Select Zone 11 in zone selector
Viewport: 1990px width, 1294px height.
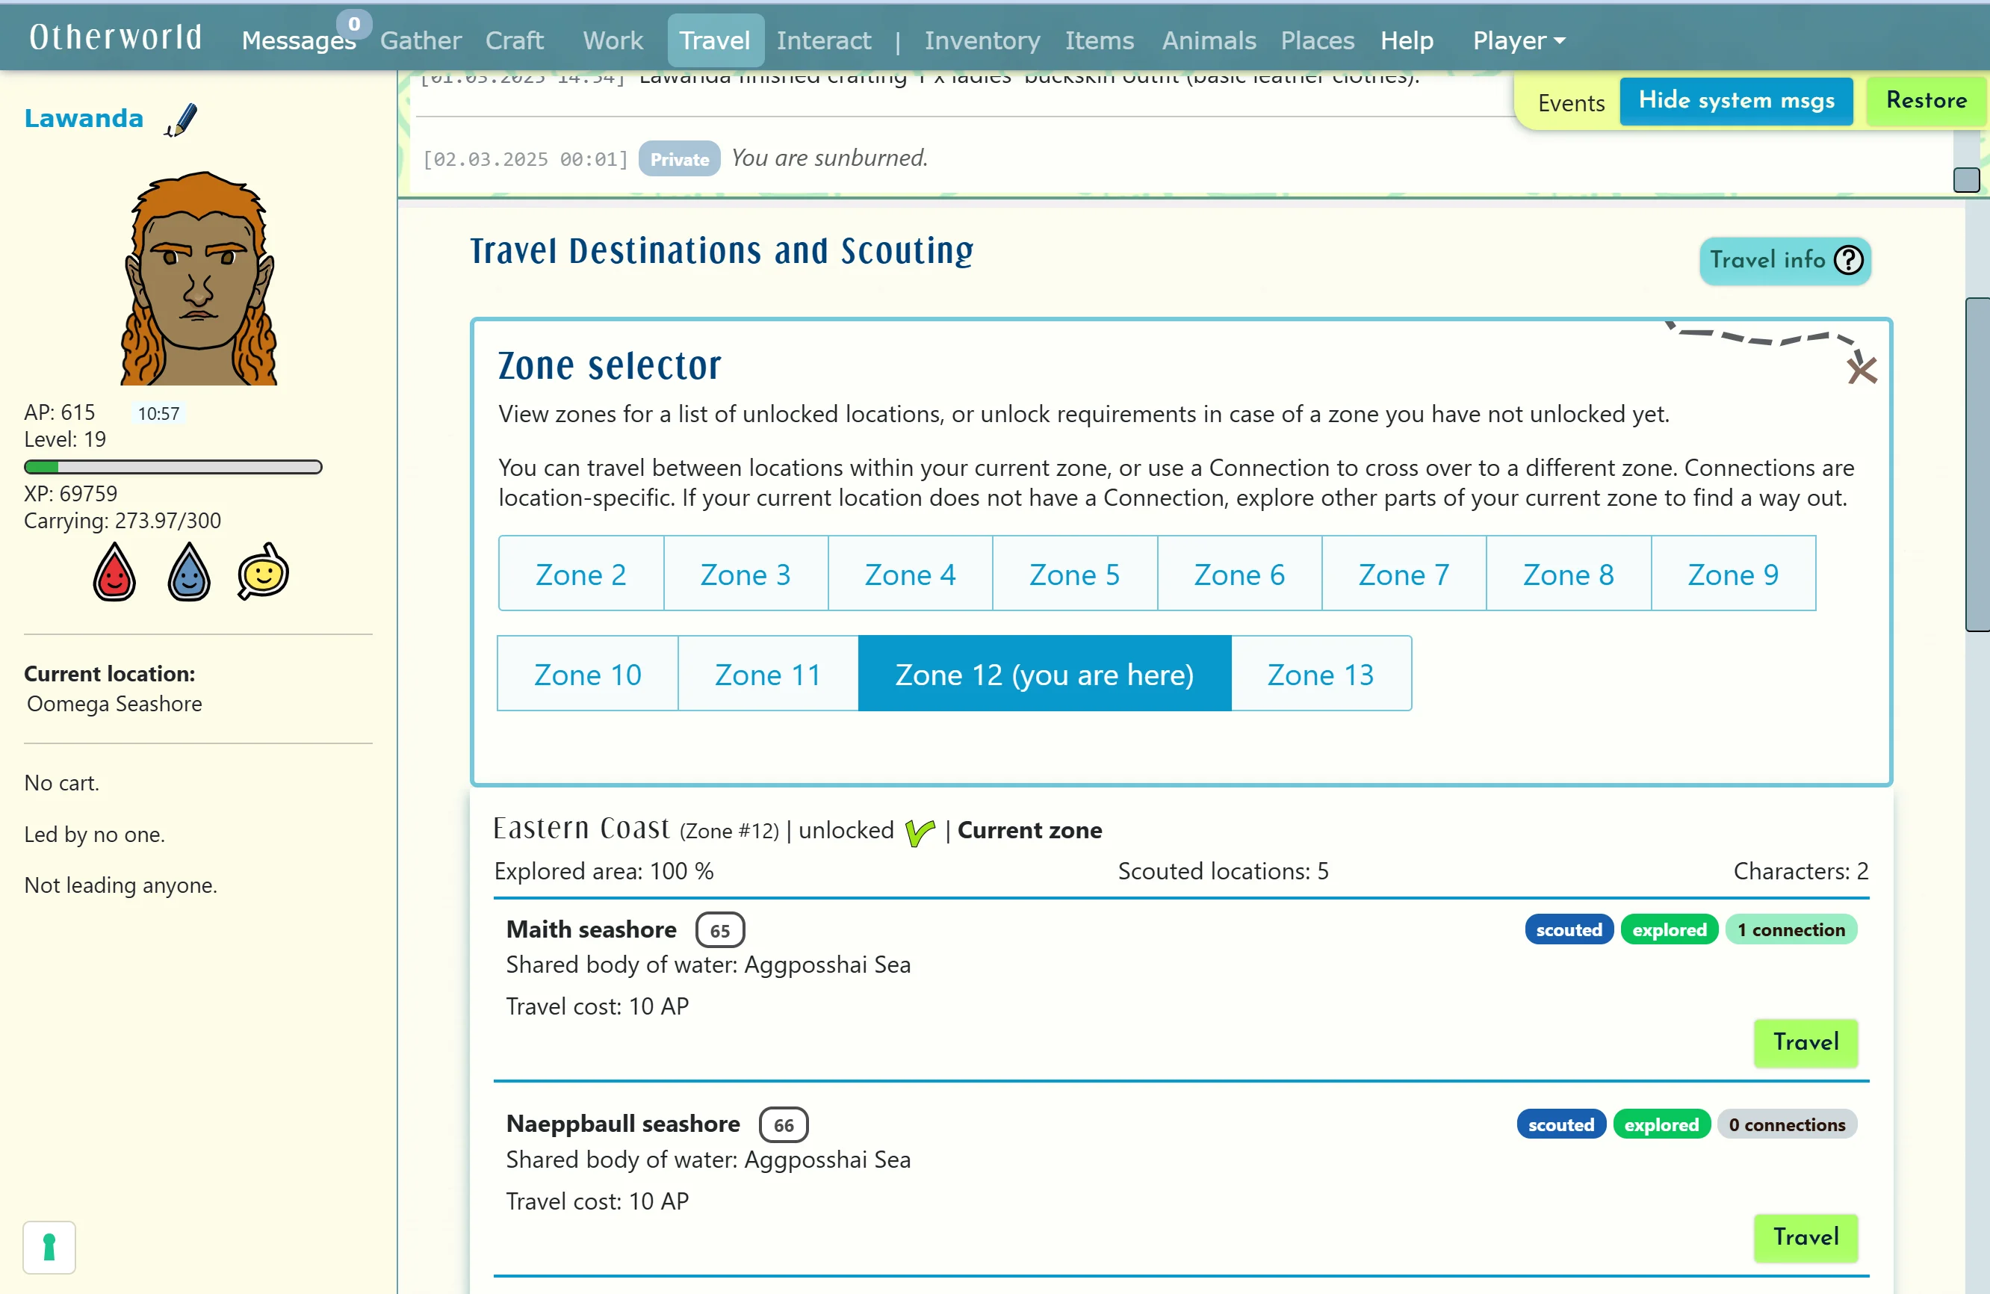point(767,673)
